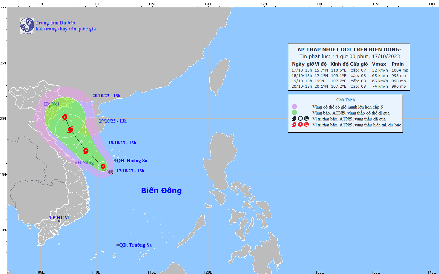Click the '110.6°E' longitude cell
Screen dimensions: 439x274
coord(339,70)
